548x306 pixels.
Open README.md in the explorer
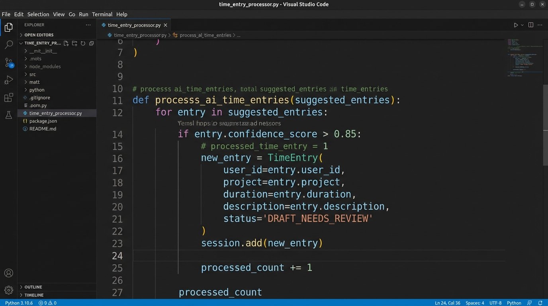pyautogui.click(x=43, y=129)
